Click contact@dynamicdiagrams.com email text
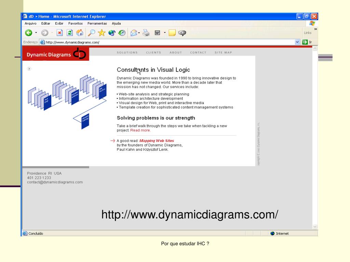The image size is (350, 262). click(55, 182)
